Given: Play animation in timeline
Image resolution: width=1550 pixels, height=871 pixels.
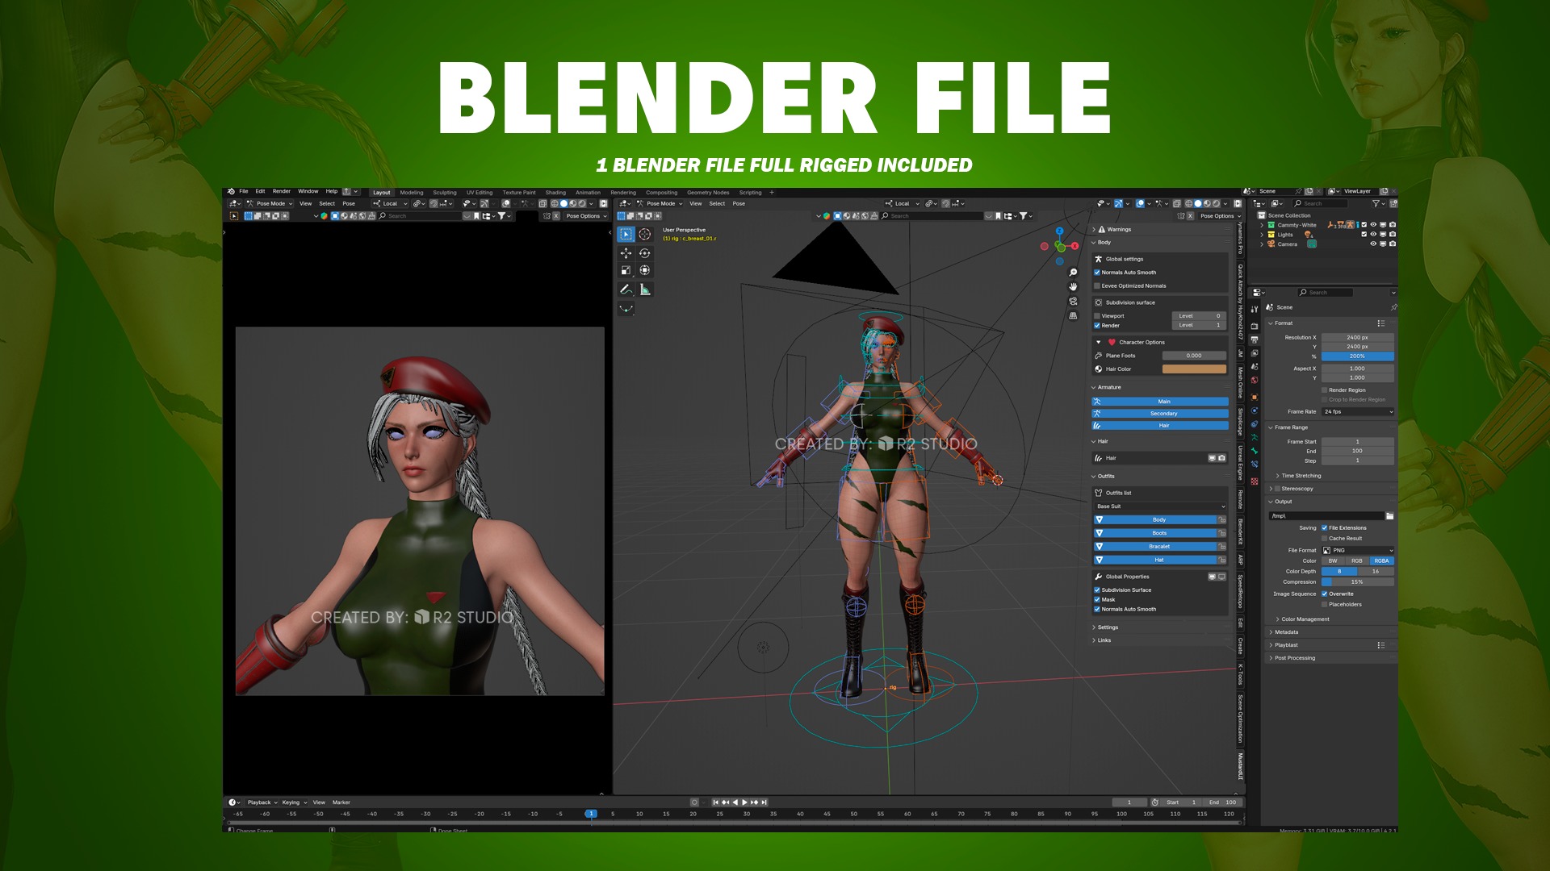Looking at the screenshot, I should [x=744, y=802].
